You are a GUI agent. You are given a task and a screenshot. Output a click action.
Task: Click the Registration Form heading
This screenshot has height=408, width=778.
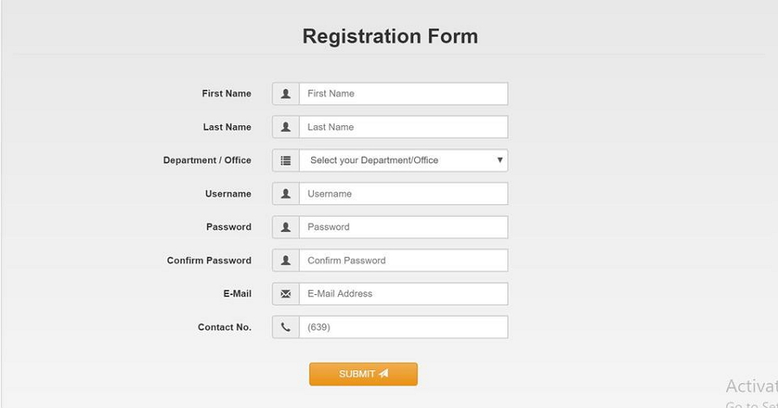click(390, 36)
